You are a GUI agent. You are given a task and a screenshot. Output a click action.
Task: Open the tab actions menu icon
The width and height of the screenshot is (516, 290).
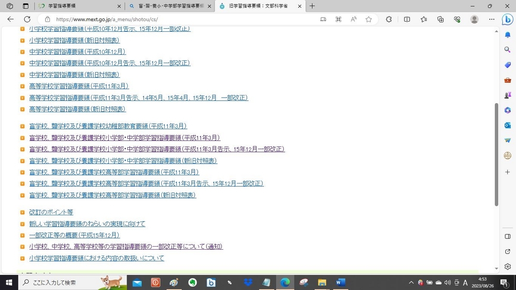point(25,6)
